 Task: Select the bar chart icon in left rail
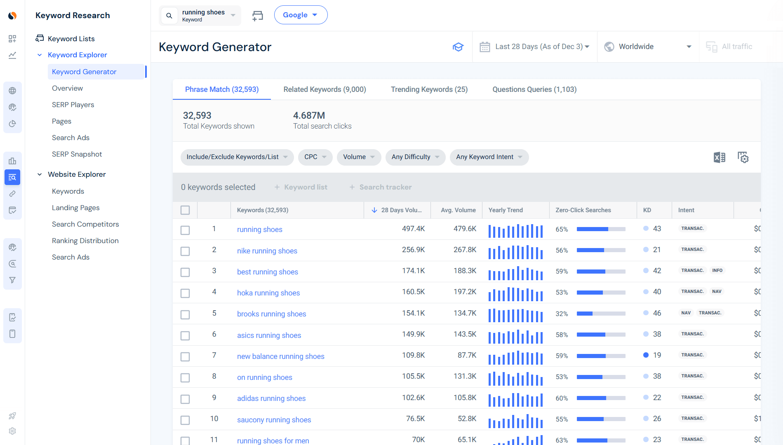click(12, 160)
